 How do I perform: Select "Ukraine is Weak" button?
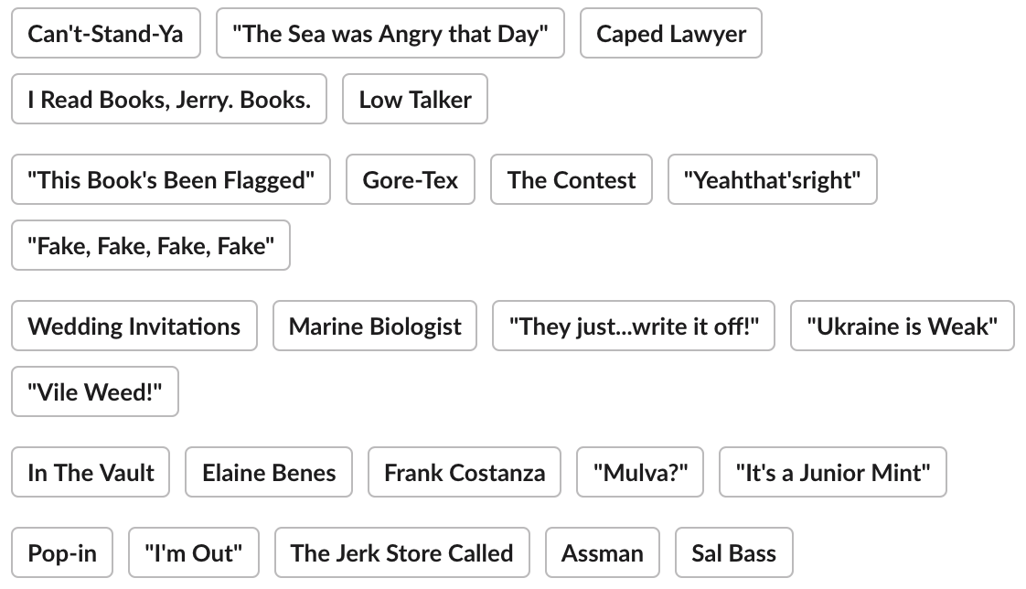tap(903, 327)
